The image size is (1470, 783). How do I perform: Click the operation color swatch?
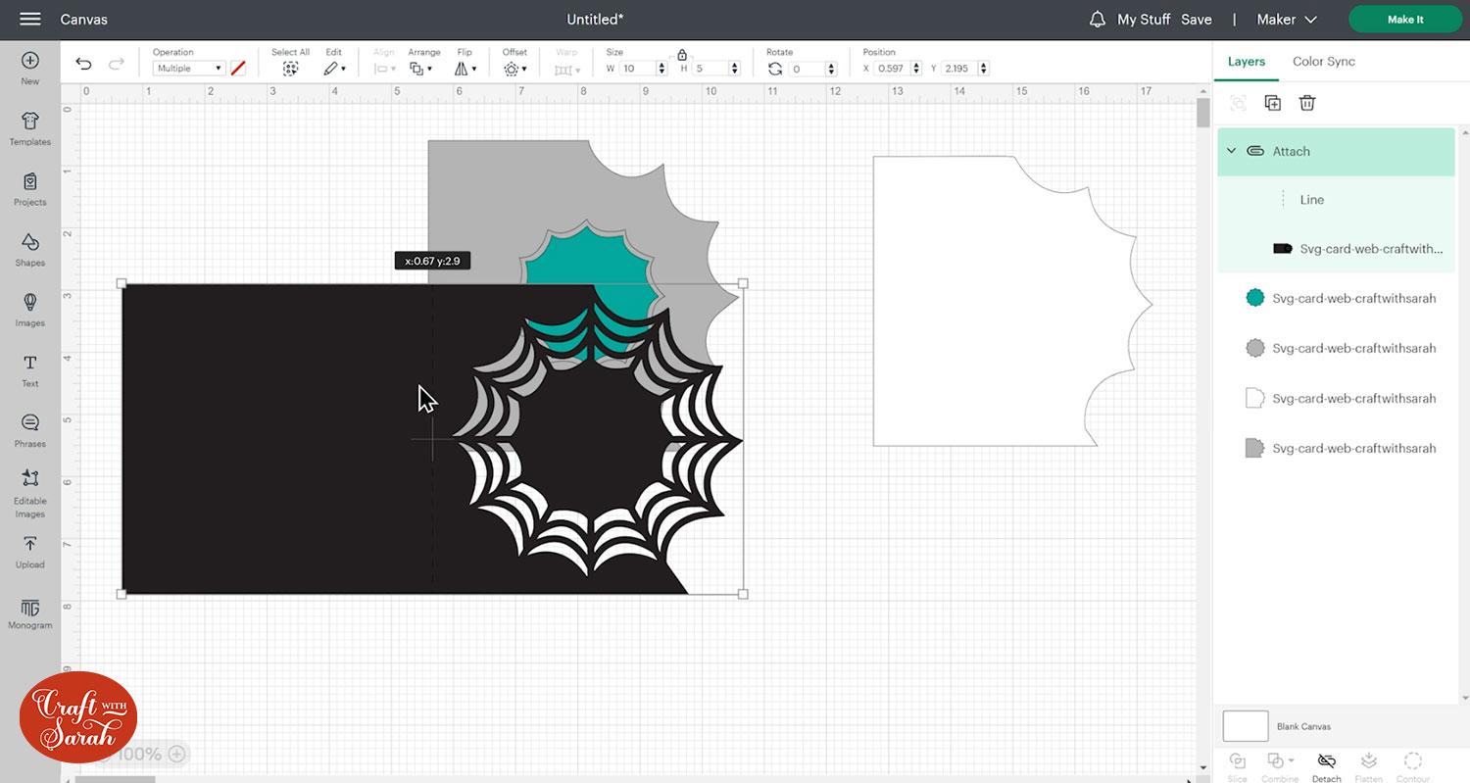238,69
